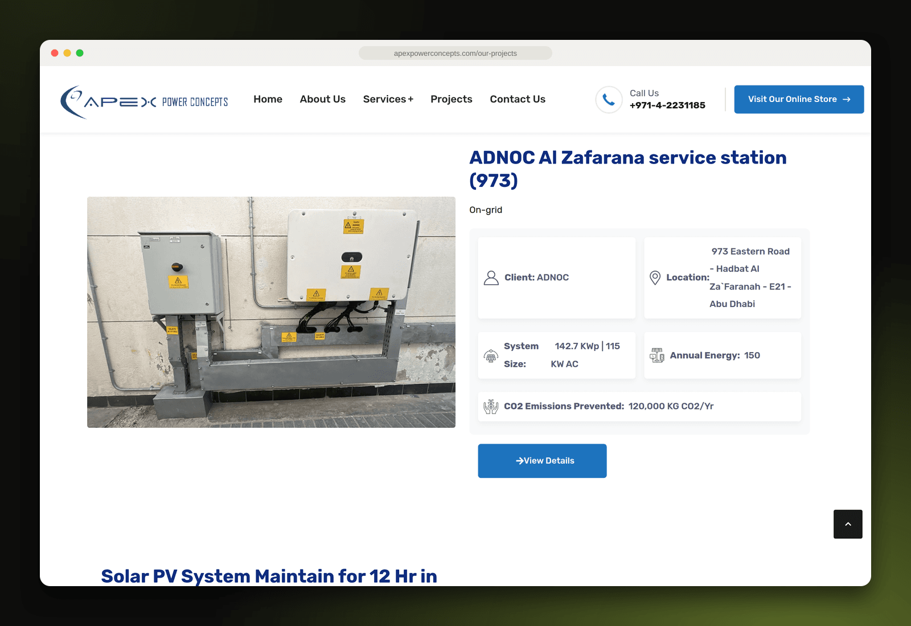Click the Call Us label

pyautogui.click(x=644, y=93)
